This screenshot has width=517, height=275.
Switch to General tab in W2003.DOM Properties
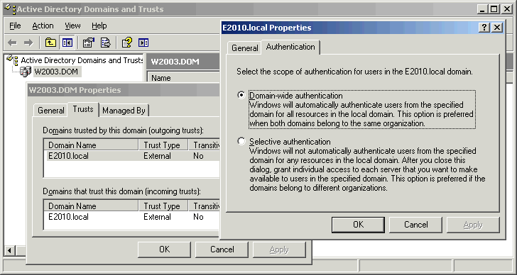[51, 111]
